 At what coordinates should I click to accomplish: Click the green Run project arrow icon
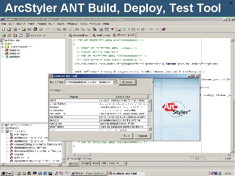[125, 29]
